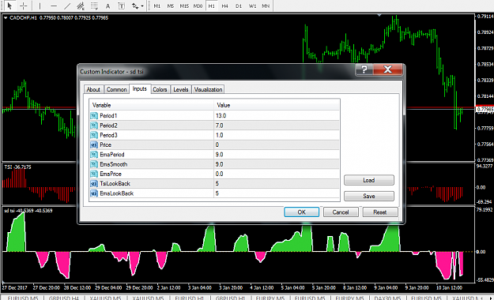Close the Custom Indicator dialog
This screenshot has height=300, width=494.
388,69
